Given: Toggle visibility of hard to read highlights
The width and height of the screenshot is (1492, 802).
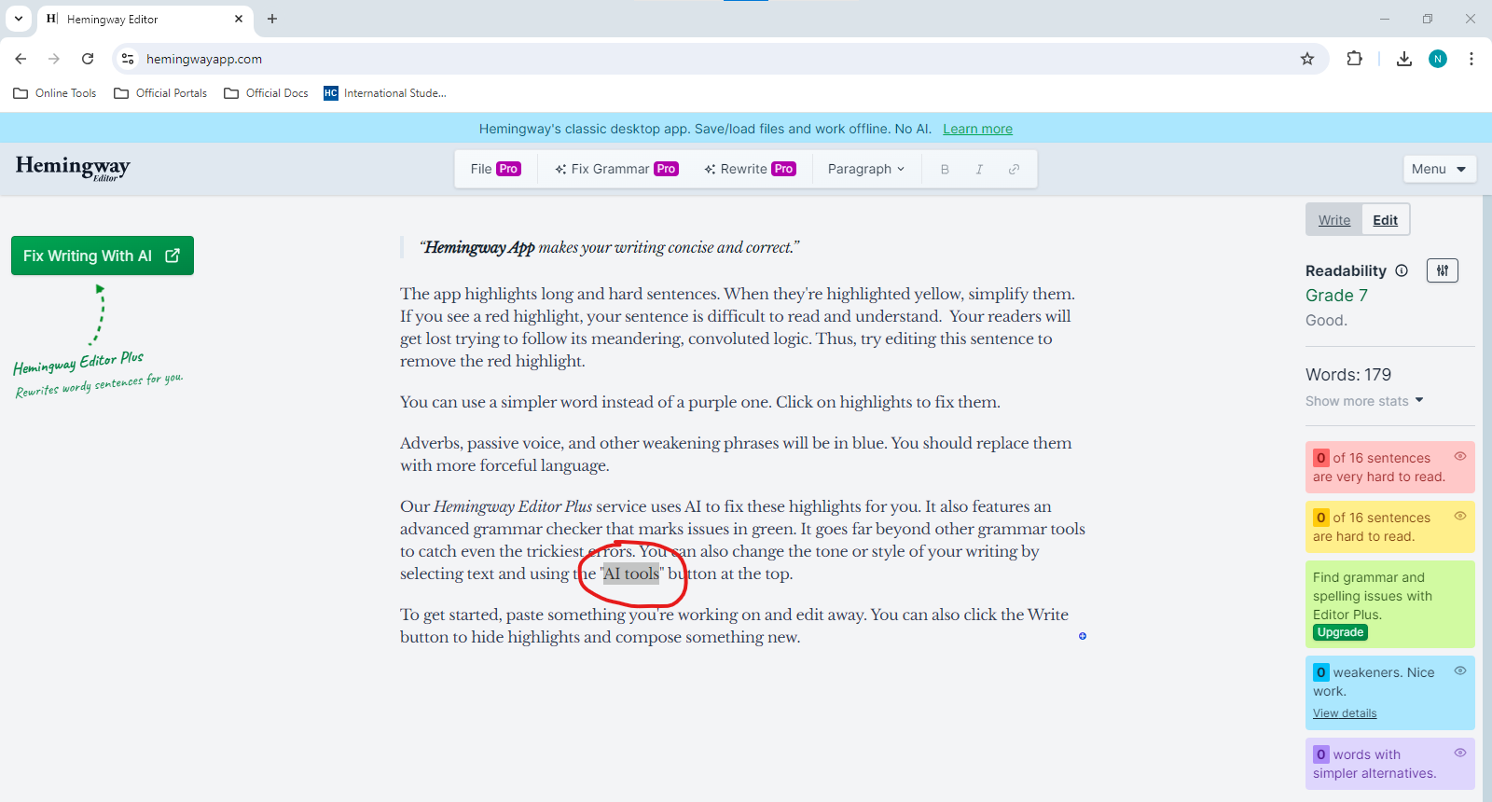Looking at the screenshot, I should 1460,516.
